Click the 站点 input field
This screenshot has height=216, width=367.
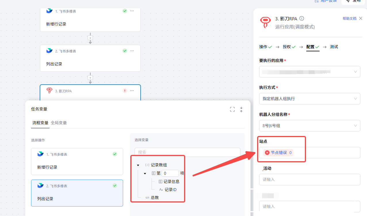310,153
